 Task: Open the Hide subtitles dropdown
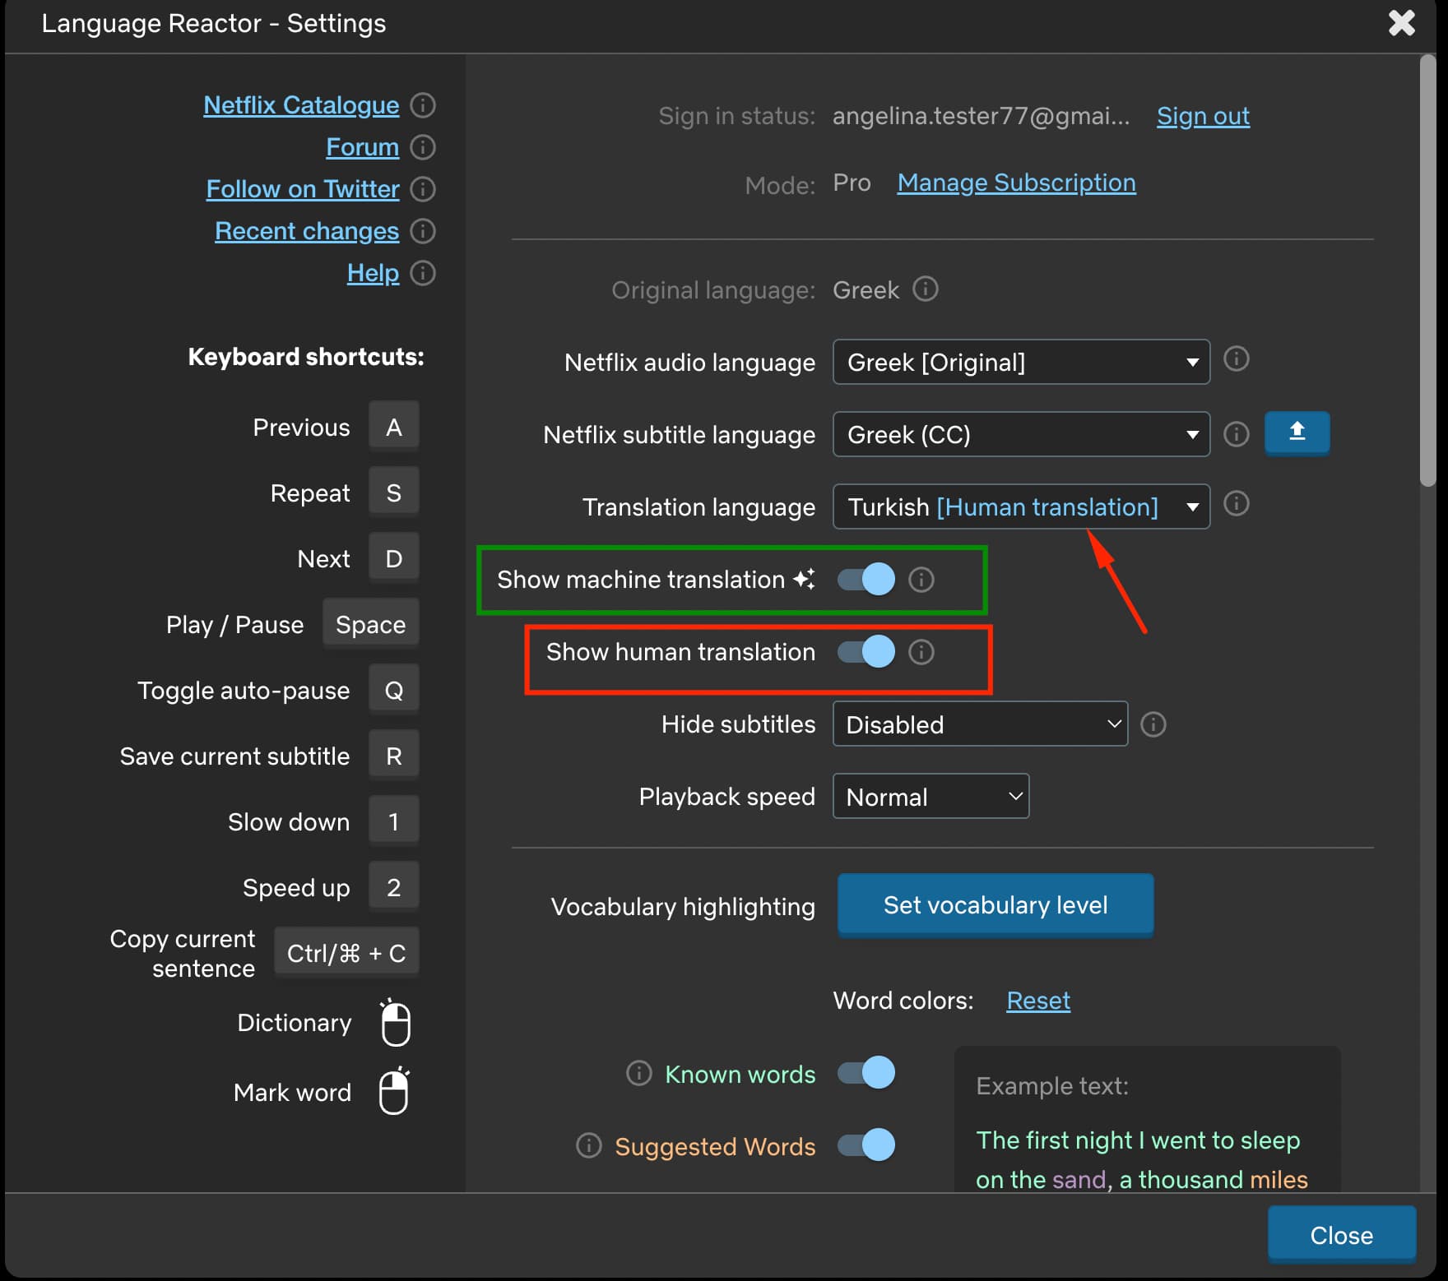[x=979, y=724]
